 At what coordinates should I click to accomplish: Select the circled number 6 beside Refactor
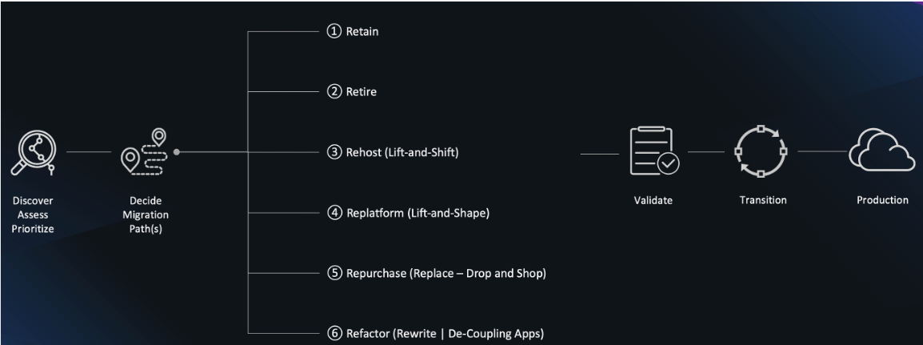click(334, 333)
